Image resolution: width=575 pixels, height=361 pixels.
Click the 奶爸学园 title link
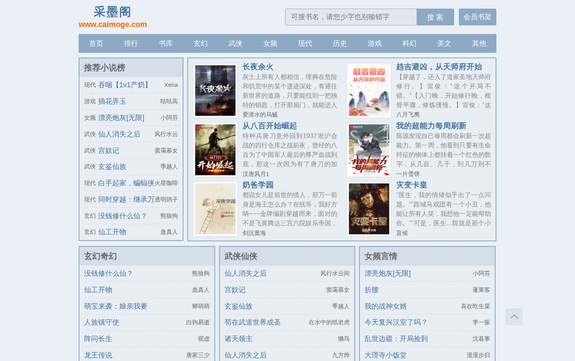click(x=258, y=185)
